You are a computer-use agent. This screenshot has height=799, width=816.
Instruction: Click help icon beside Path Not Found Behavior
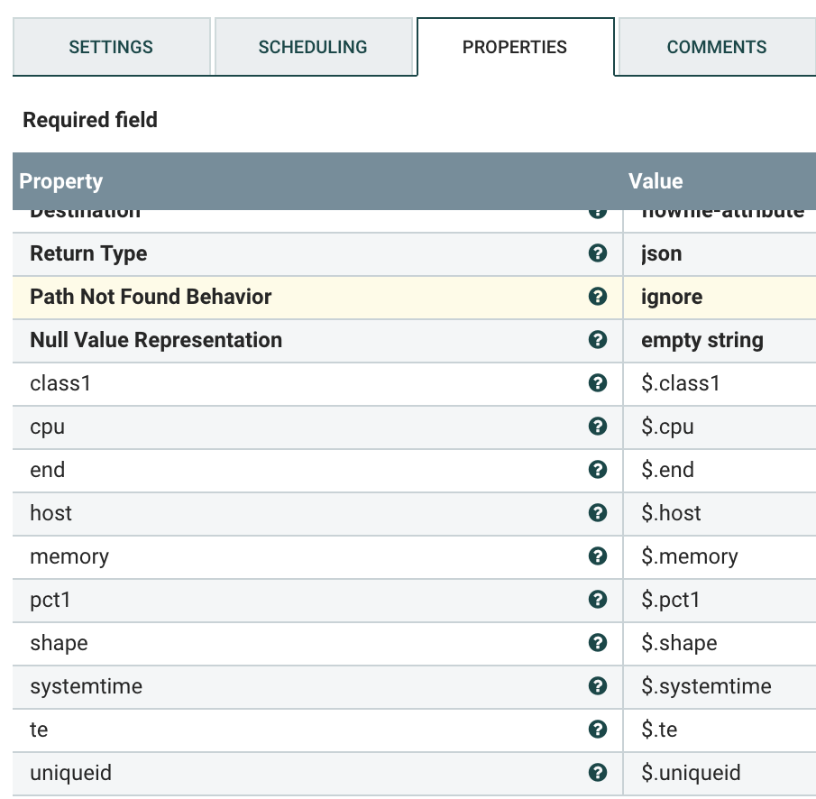click(x=597, y=297)
